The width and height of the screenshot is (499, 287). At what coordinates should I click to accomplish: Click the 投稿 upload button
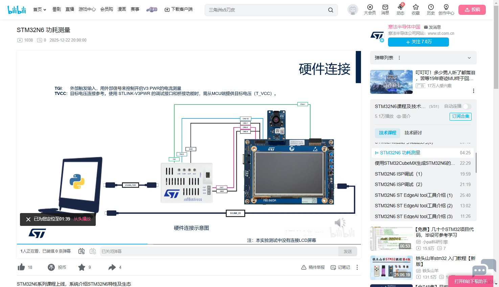472,10
